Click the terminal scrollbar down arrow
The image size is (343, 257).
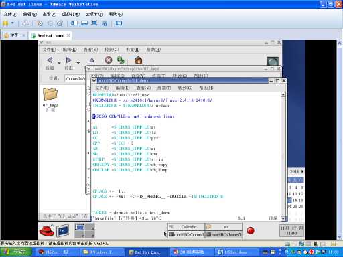283,218
